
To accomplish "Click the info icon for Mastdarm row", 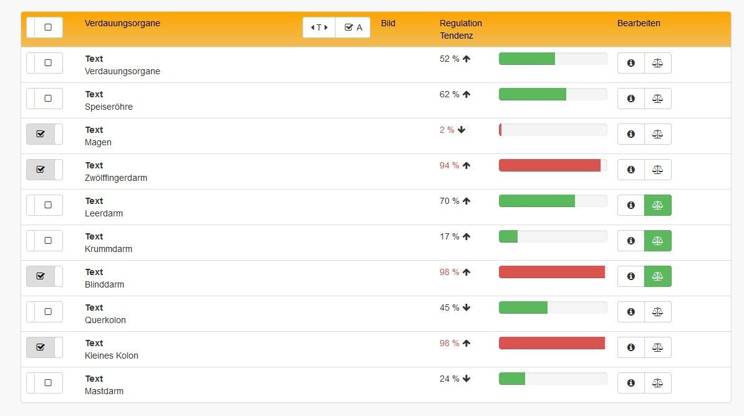I will [630, 383].
